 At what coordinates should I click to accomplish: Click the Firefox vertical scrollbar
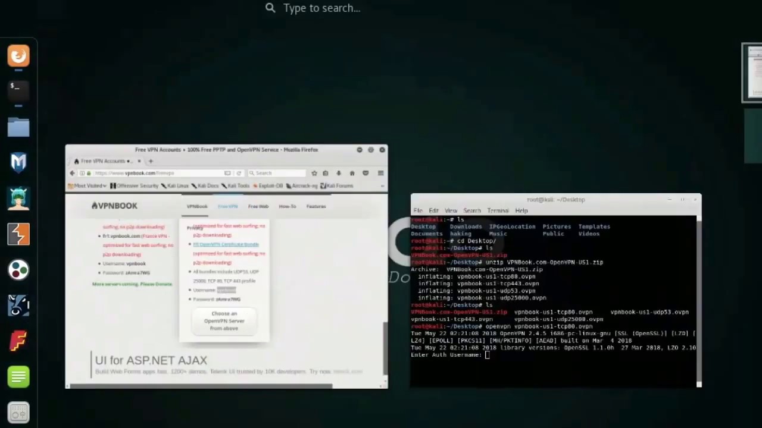(x=385, y=348)
